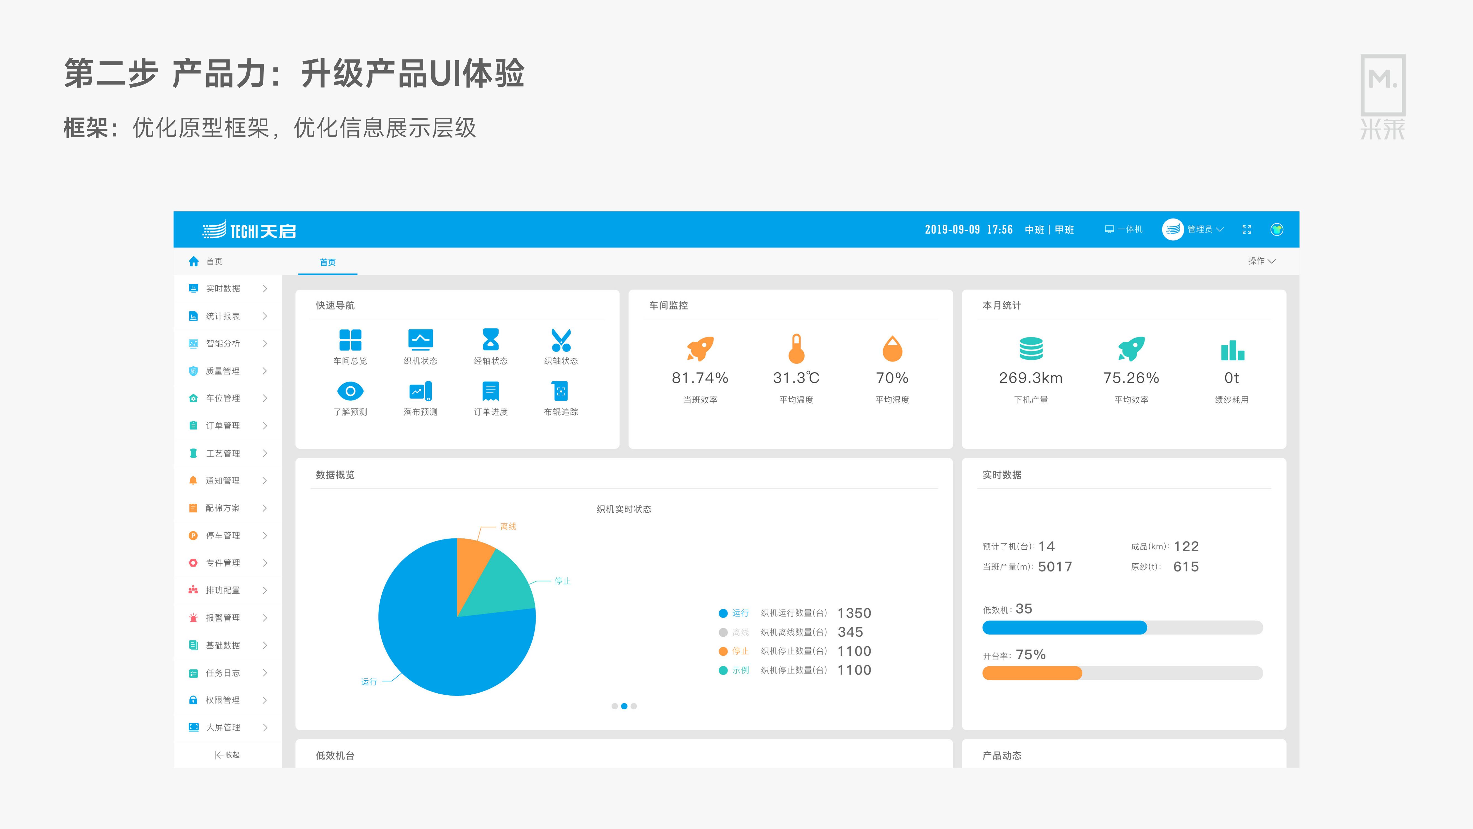Toggle fullscreen mode icon in header

tap(1247, 229)
